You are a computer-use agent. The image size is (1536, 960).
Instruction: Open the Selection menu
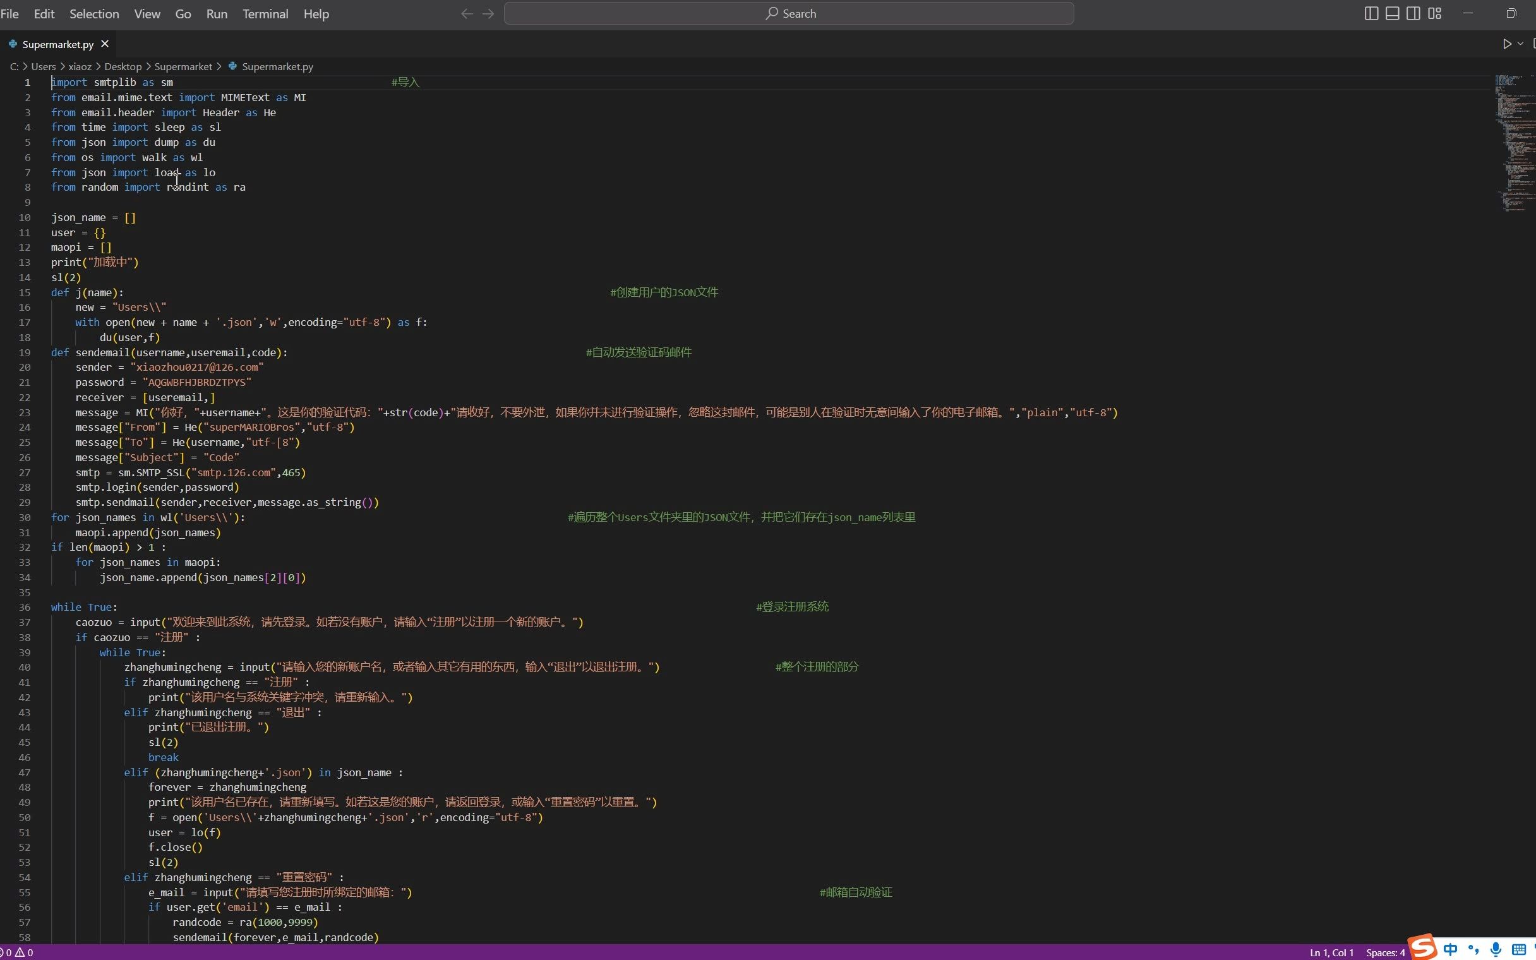click(x=94, y=13)
